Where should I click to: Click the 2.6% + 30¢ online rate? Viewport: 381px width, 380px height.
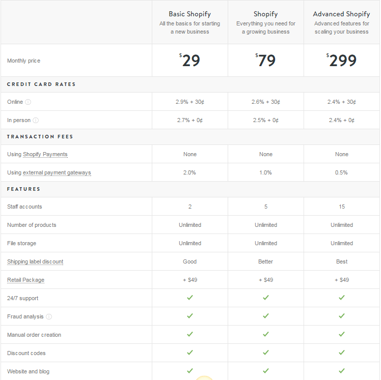coord(265,102)
